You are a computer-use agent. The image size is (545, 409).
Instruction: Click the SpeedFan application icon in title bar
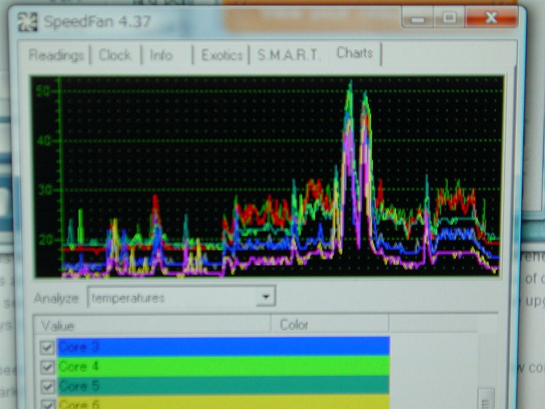(27, 21)
